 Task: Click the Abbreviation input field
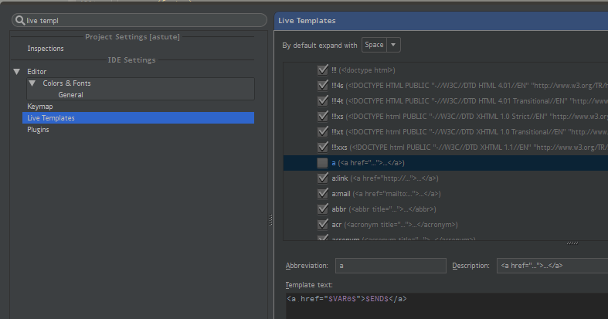tap(390, 266)
